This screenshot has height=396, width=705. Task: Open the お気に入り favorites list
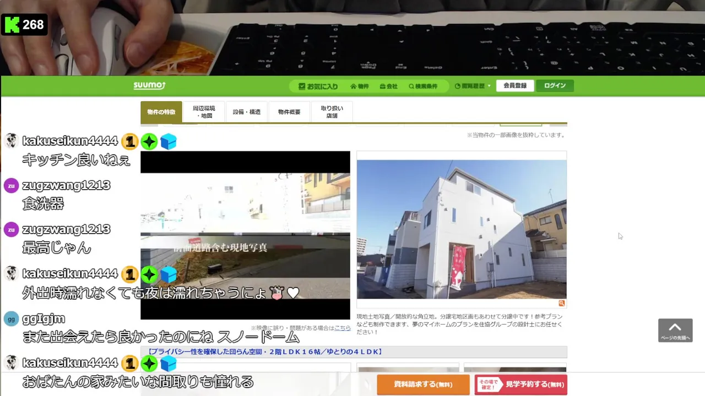click(318, 86)
